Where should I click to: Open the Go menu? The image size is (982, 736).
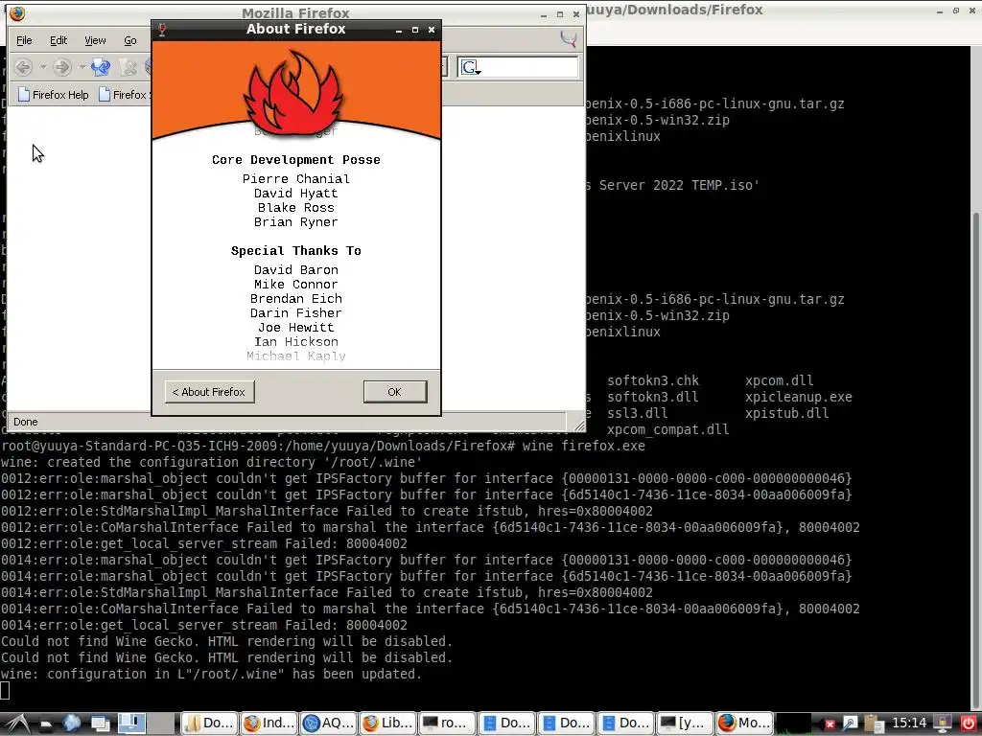pos(130,40)
